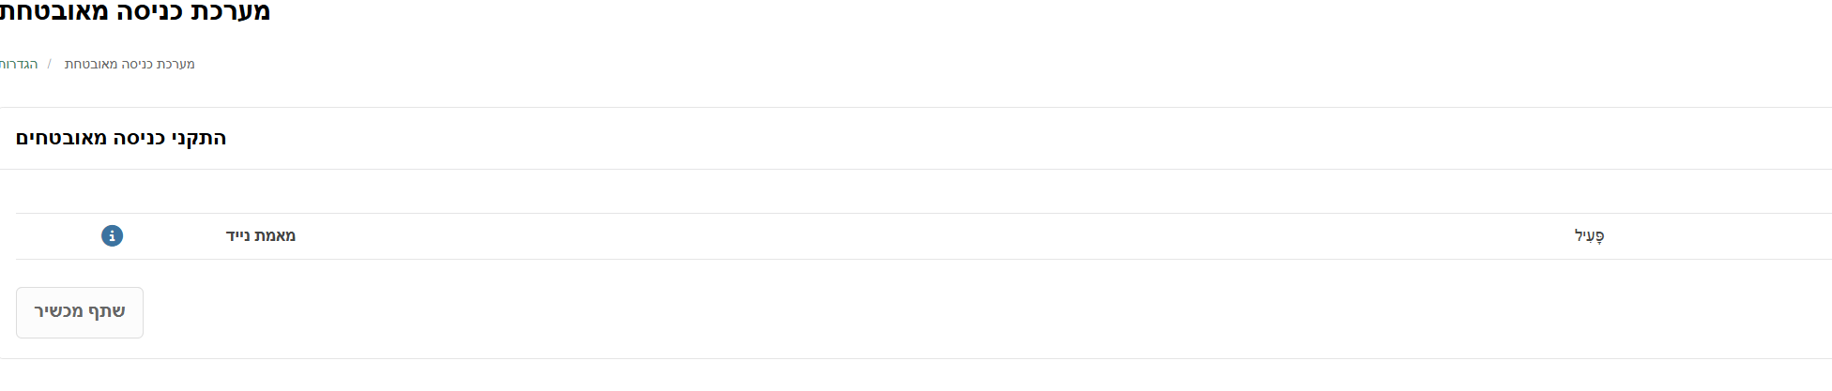Click the slash separator in the breadcrumb
1832x391 pixels.
coord(50,64)
